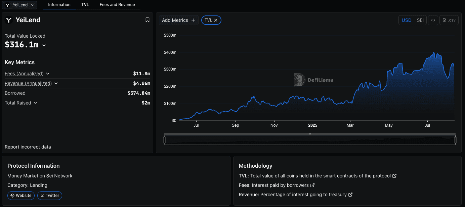Open external link icon next to Fees methodology

pos(312,185)
